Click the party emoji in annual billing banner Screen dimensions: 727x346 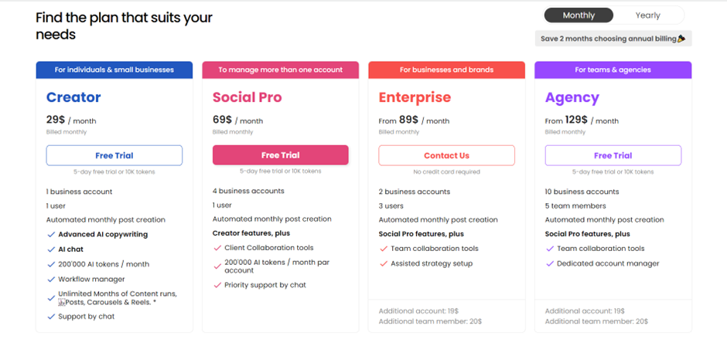coord(681,39)
